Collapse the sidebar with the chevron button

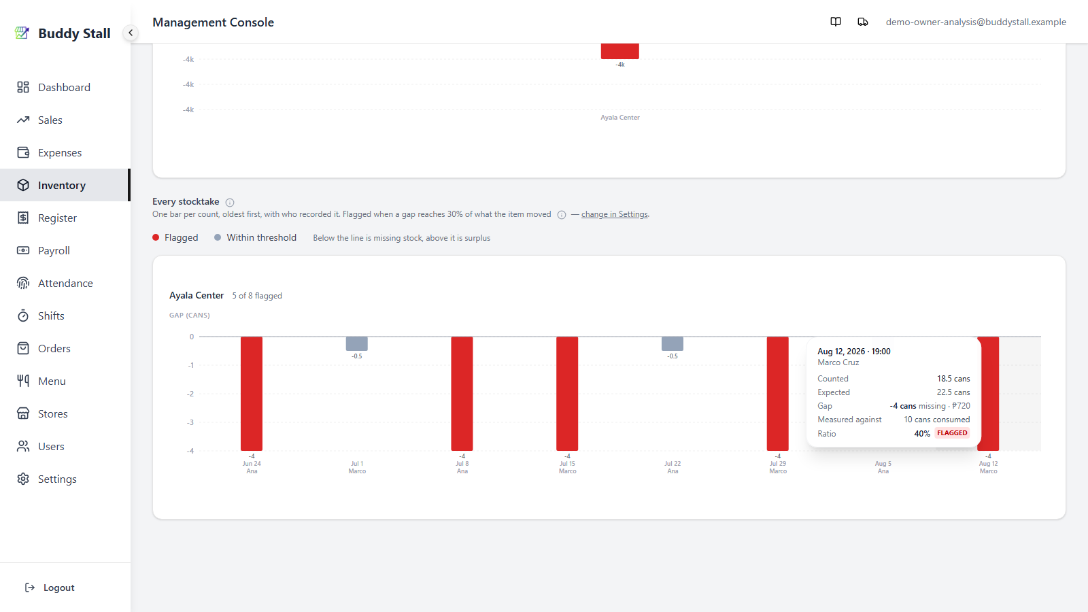click(x=131, y=33)
